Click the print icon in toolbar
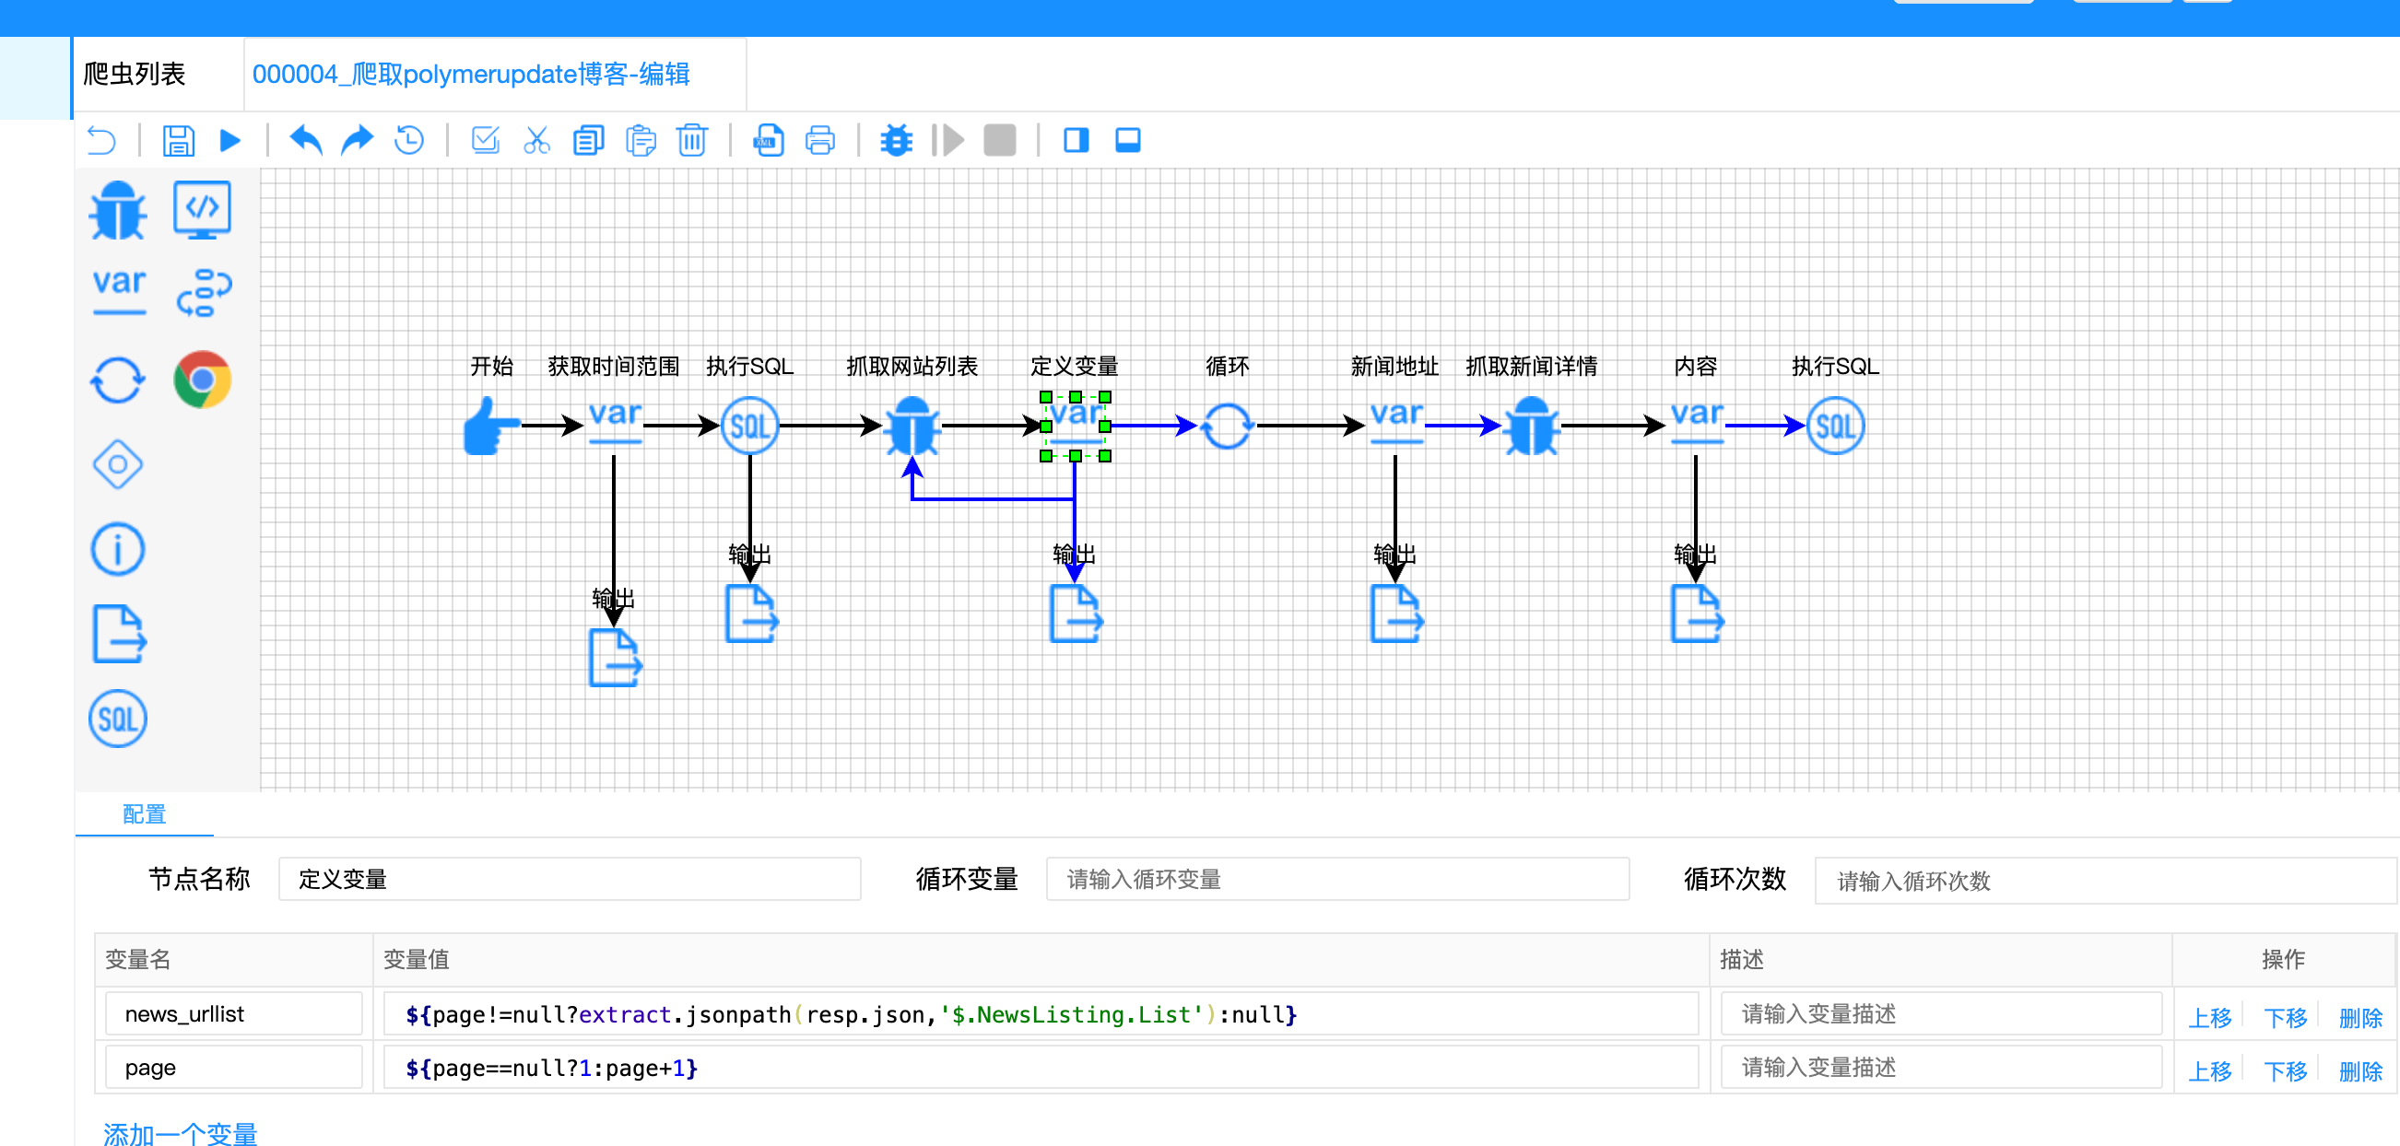The image size is (2400, 1146). 820,141
